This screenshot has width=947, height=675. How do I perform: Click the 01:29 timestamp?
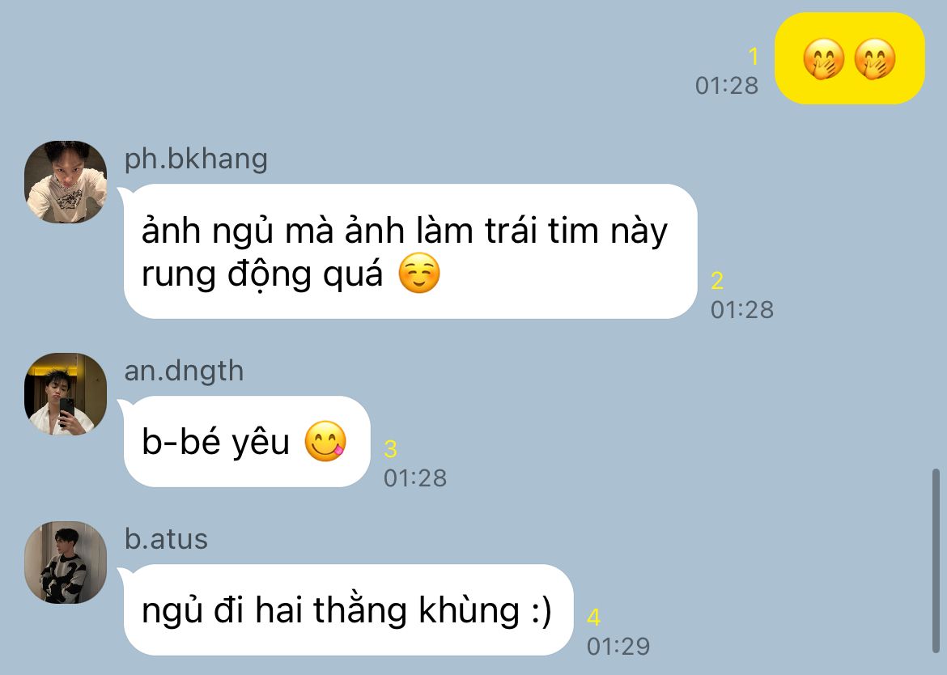[618, 647]
